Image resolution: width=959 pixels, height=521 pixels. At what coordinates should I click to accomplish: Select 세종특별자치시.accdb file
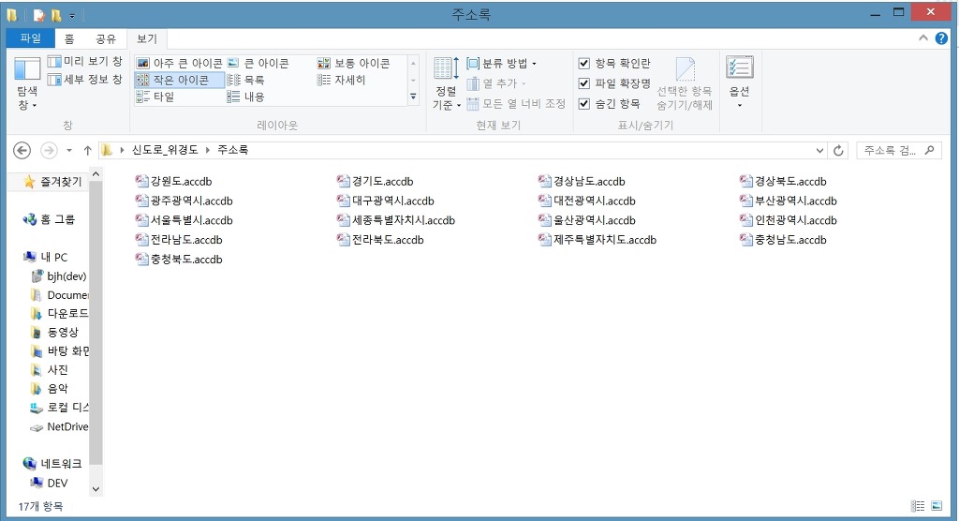click(x=396, y=220)
